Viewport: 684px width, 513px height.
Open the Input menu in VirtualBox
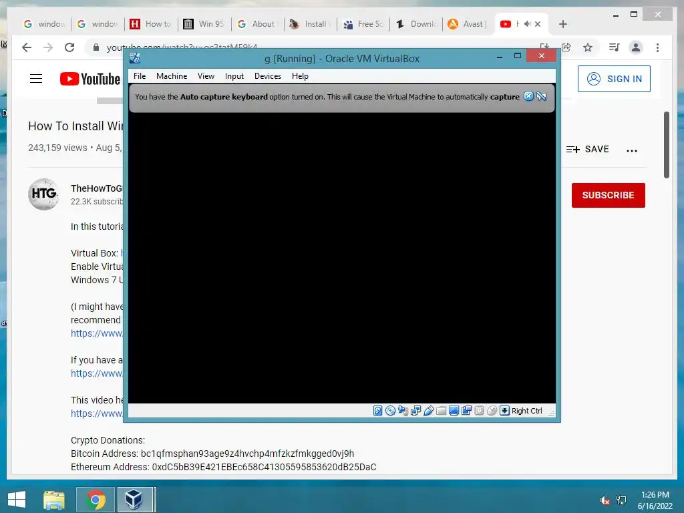(234, 76)
